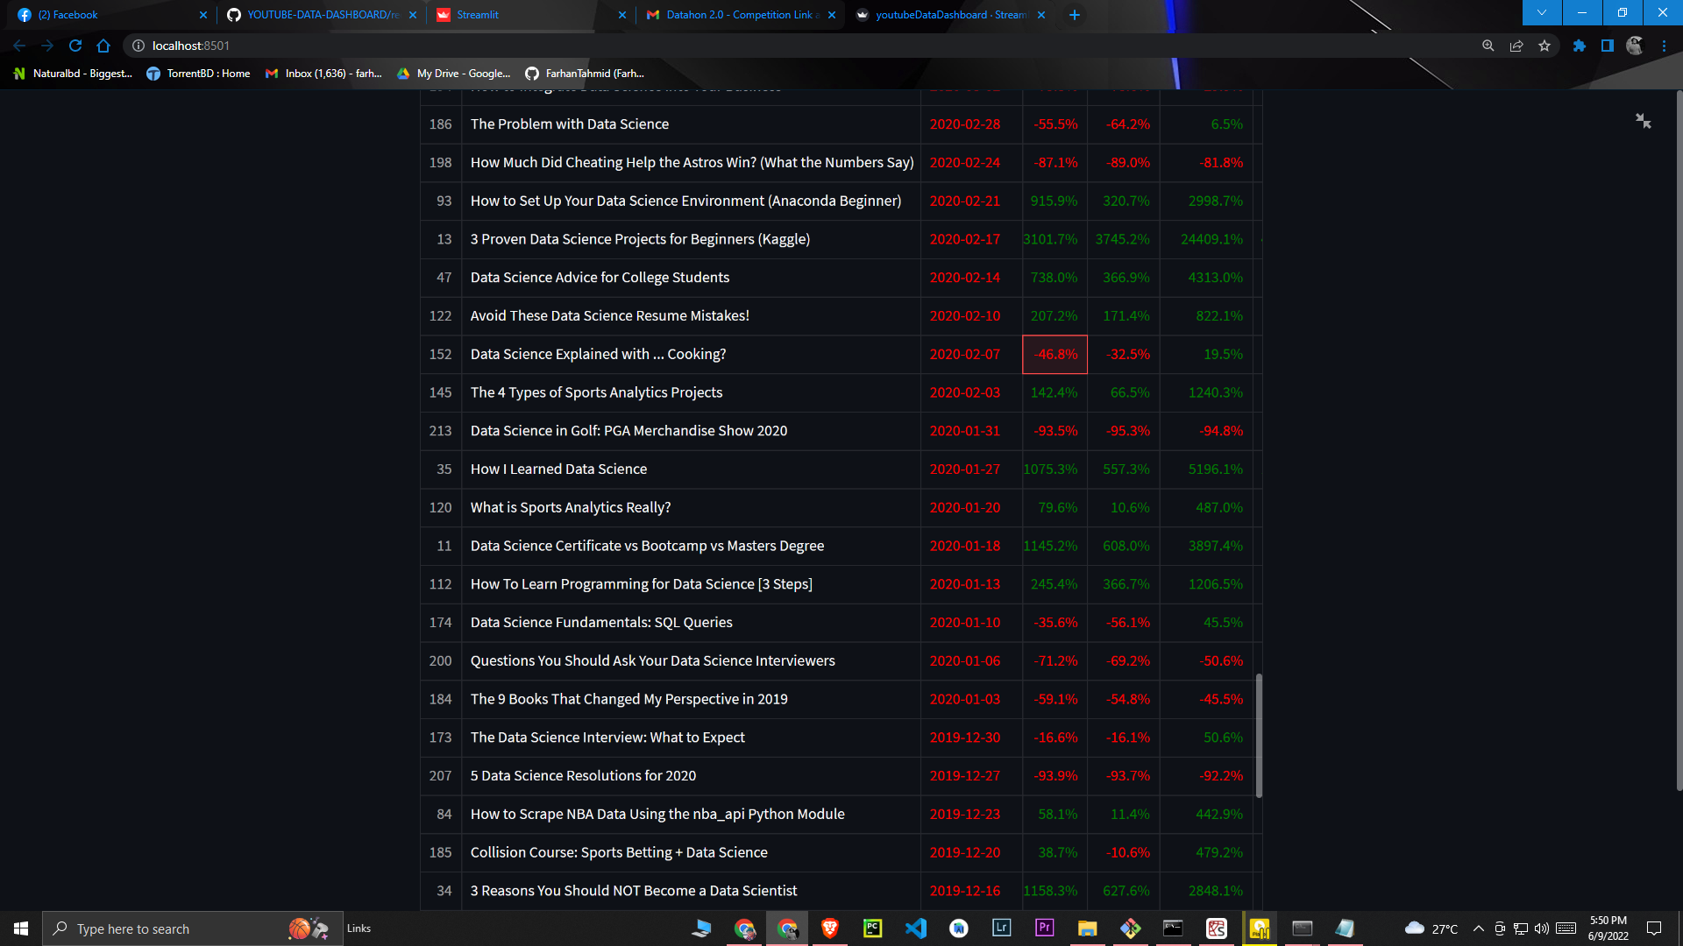Expand hidden icons in the system tray
1683x946 pixels.
coord(1478,928)
